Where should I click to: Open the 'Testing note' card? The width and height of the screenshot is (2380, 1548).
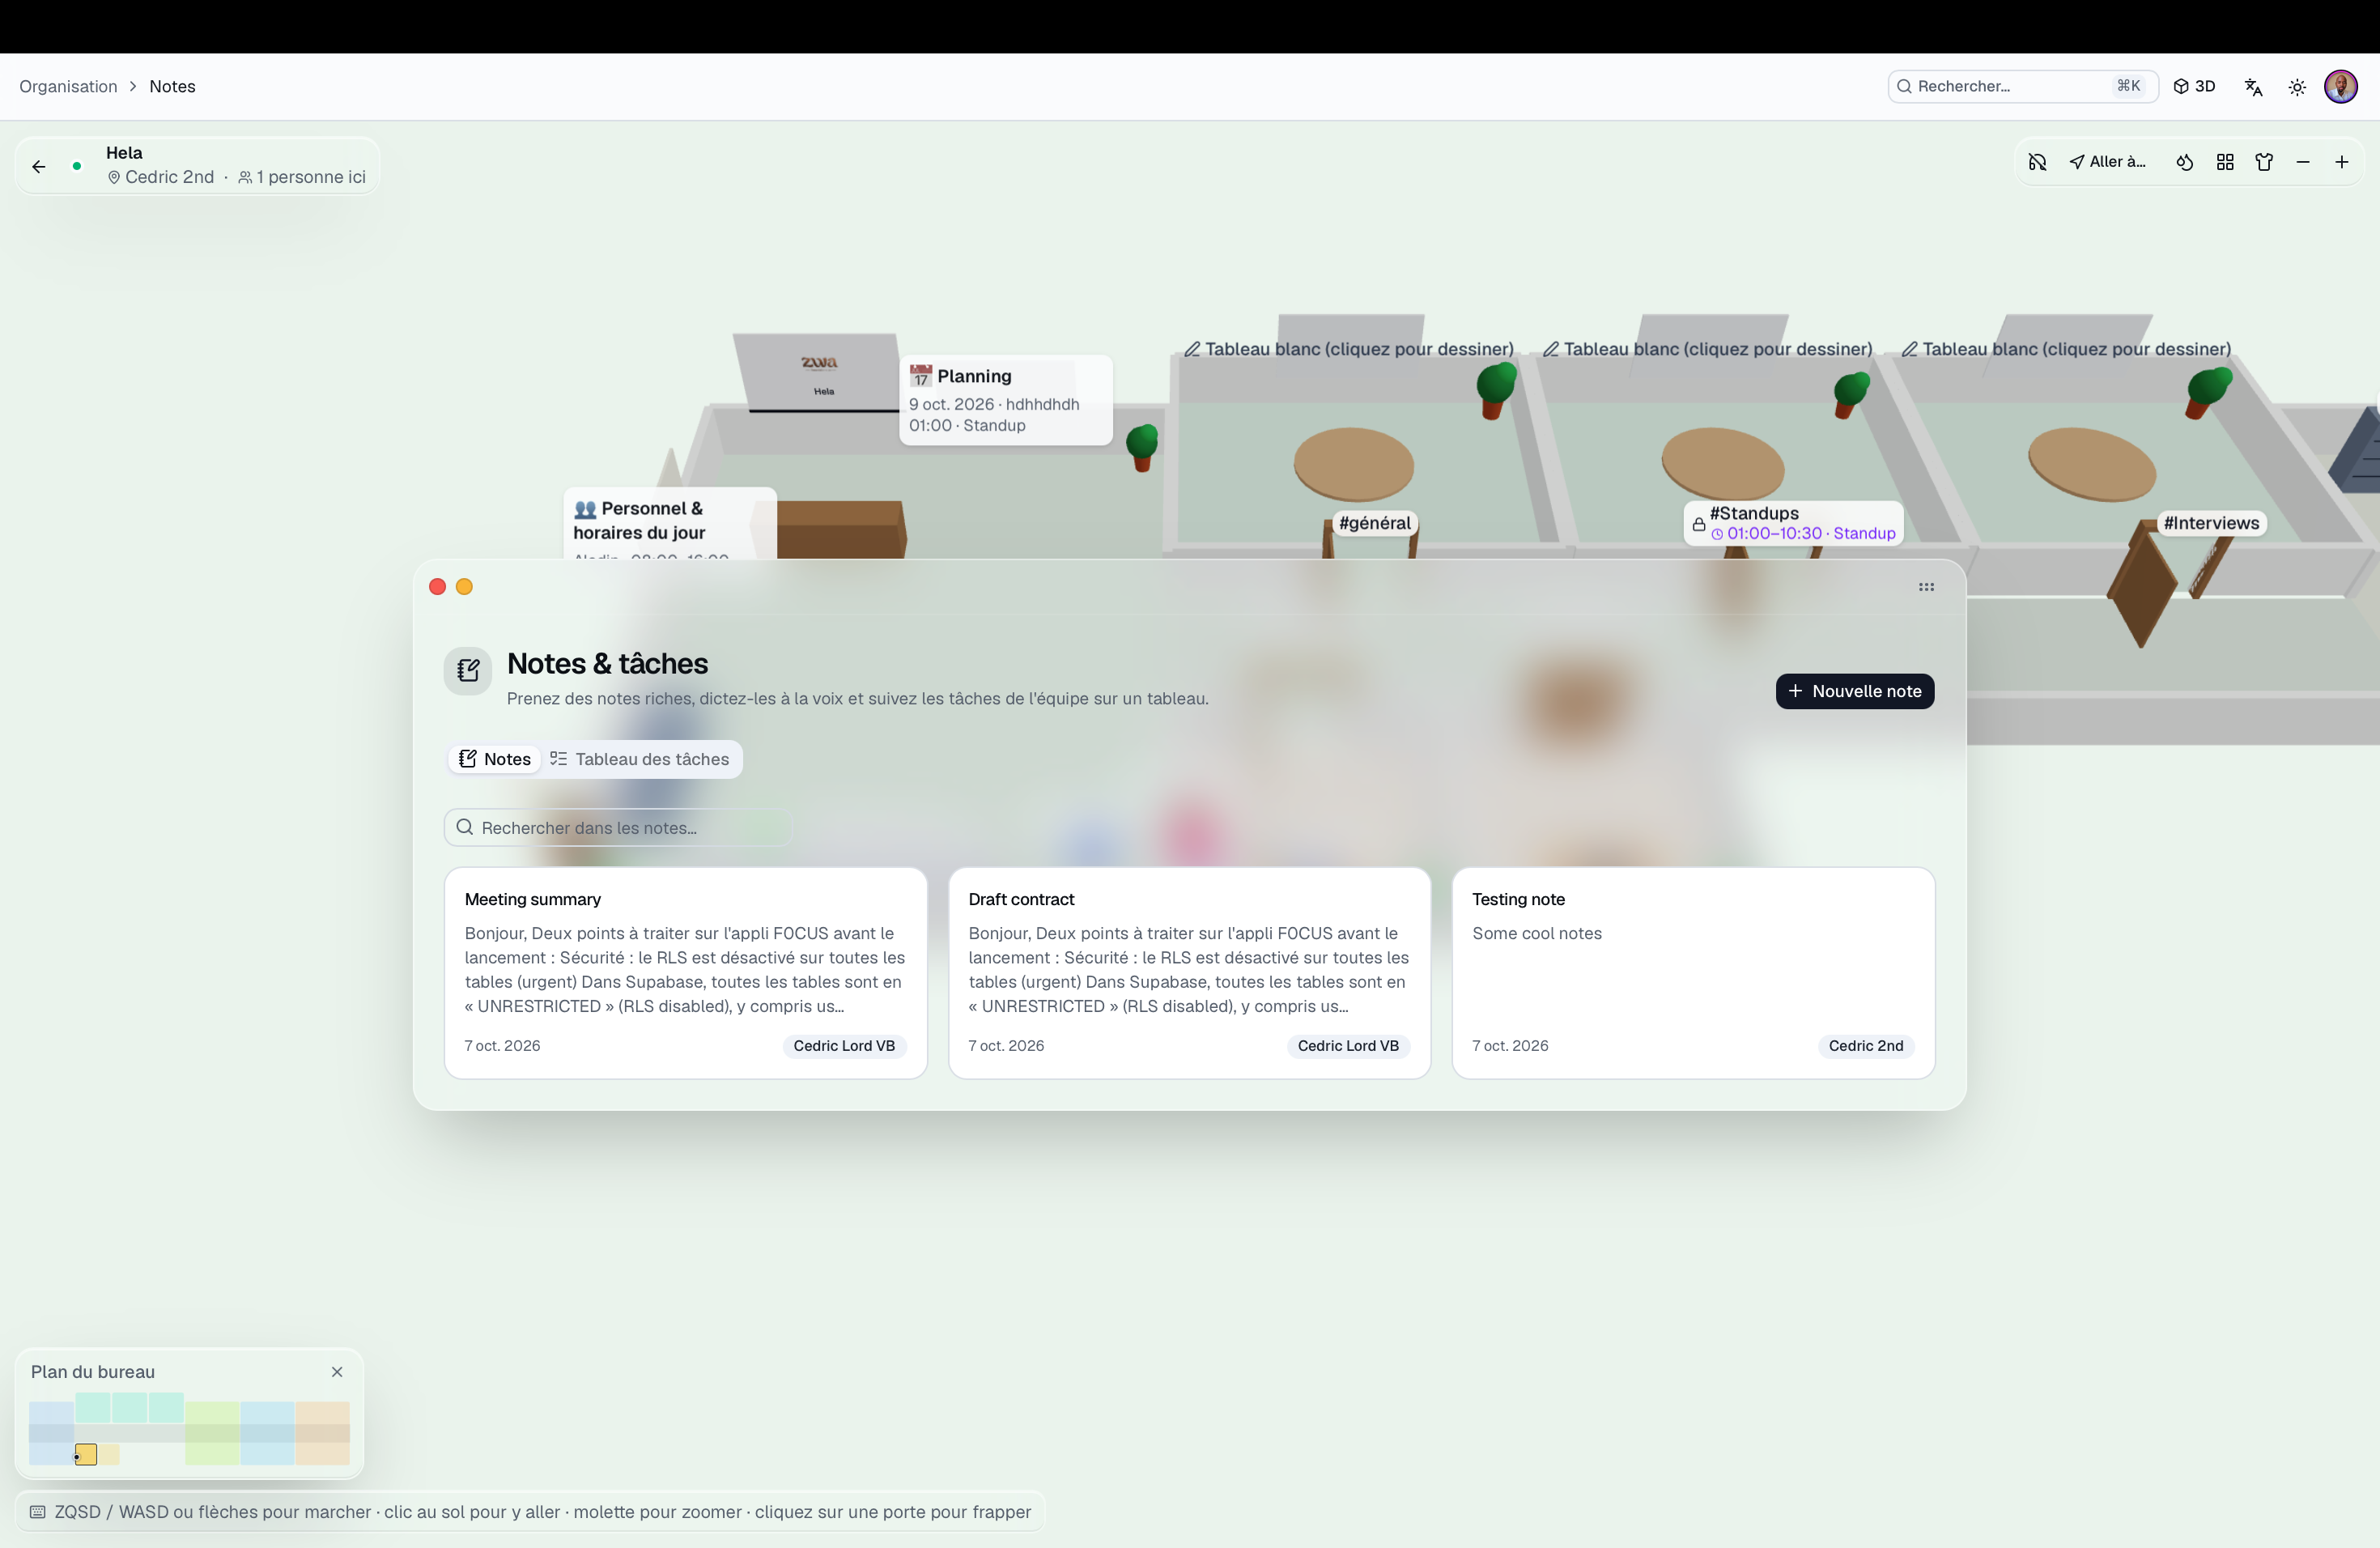point(1693,973)
